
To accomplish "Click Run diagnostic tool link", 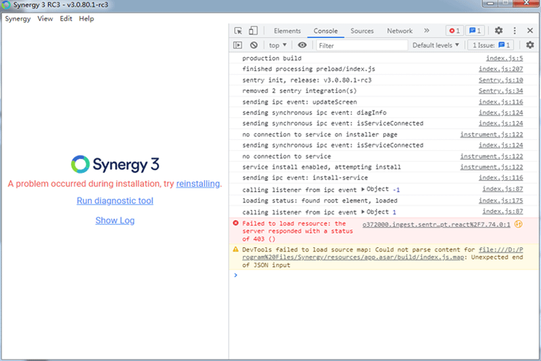I will (115, 200).
